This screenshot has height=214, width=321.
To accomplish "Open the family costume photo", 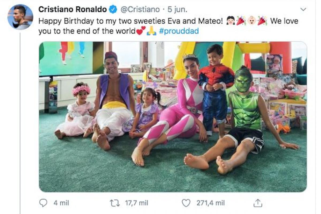I will [173, 117].
